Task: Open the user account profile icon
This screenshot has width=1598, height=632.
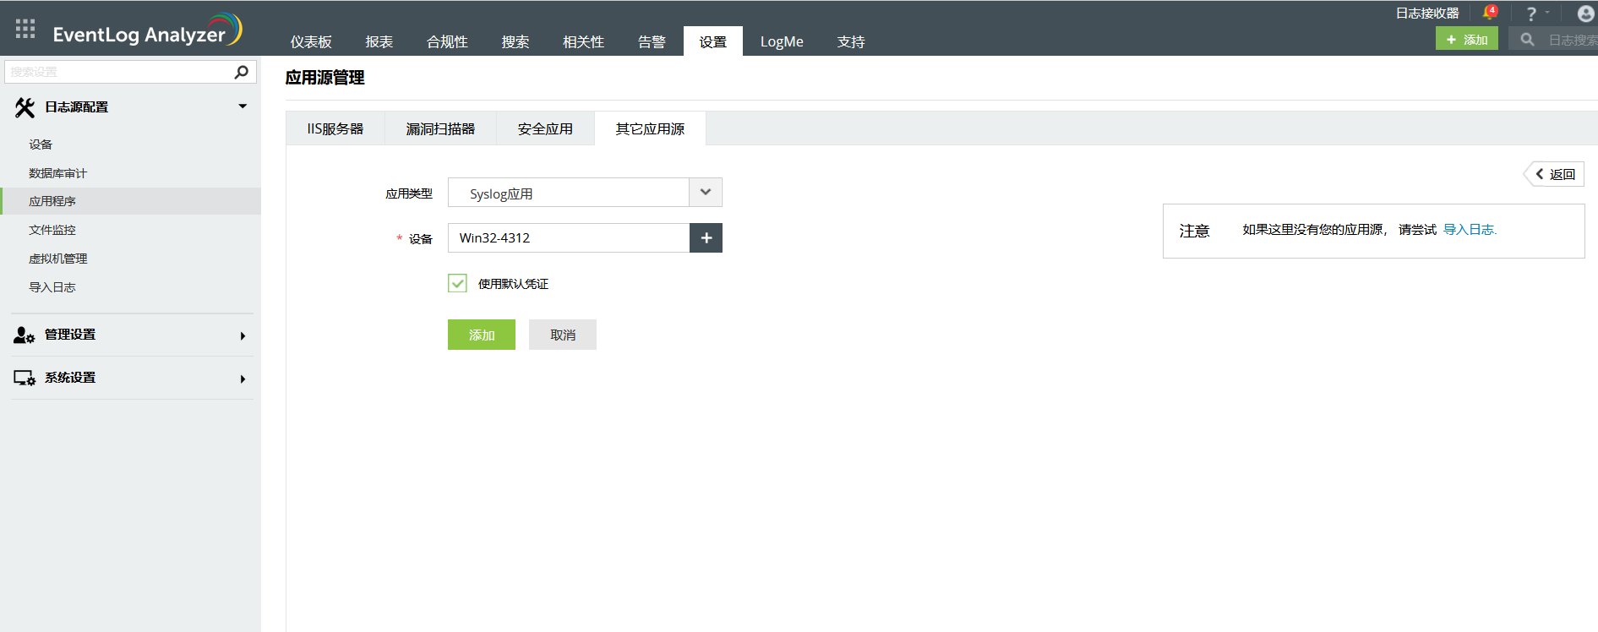Action: (1586, 14)
